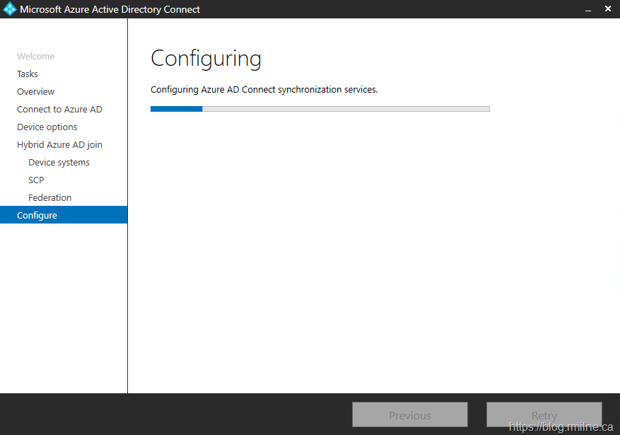Select the SCP sub-step
Viewport: 620px width, 435px height.
36,180
